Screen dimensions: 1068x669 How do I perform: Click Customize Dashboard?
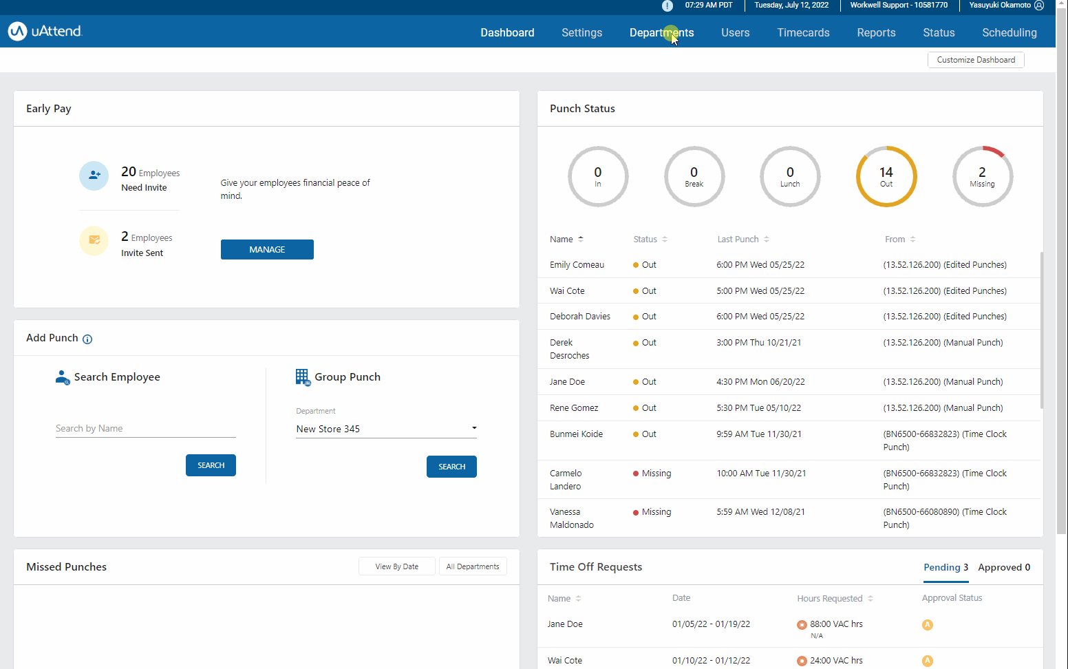tap(976, 59)
